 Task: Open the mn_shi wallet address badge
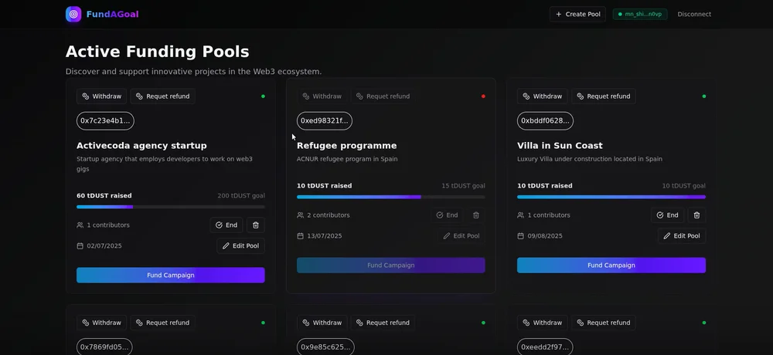pos(640,15)
